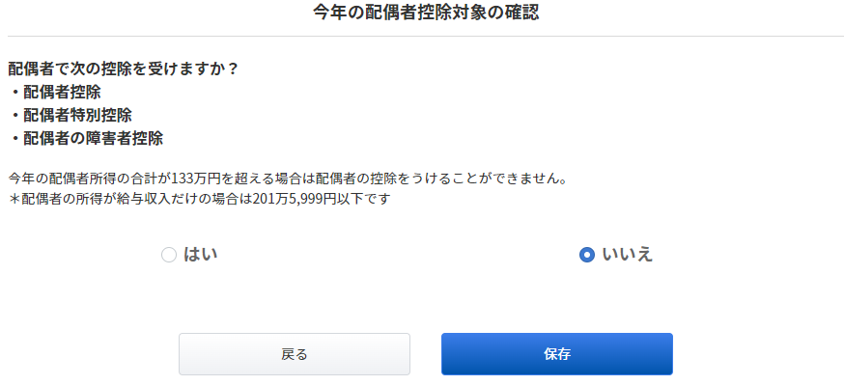Click the 133万円 income limit sentence
Image resolution: width=844 pixels, height=385 pixels.
click(288, 178)
